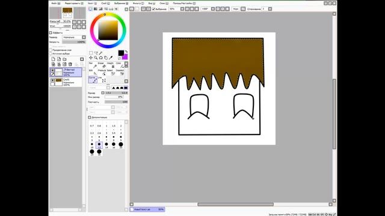Select the Pen linework tool
Viewport: 385px width, 216px height.
(93, 65)
